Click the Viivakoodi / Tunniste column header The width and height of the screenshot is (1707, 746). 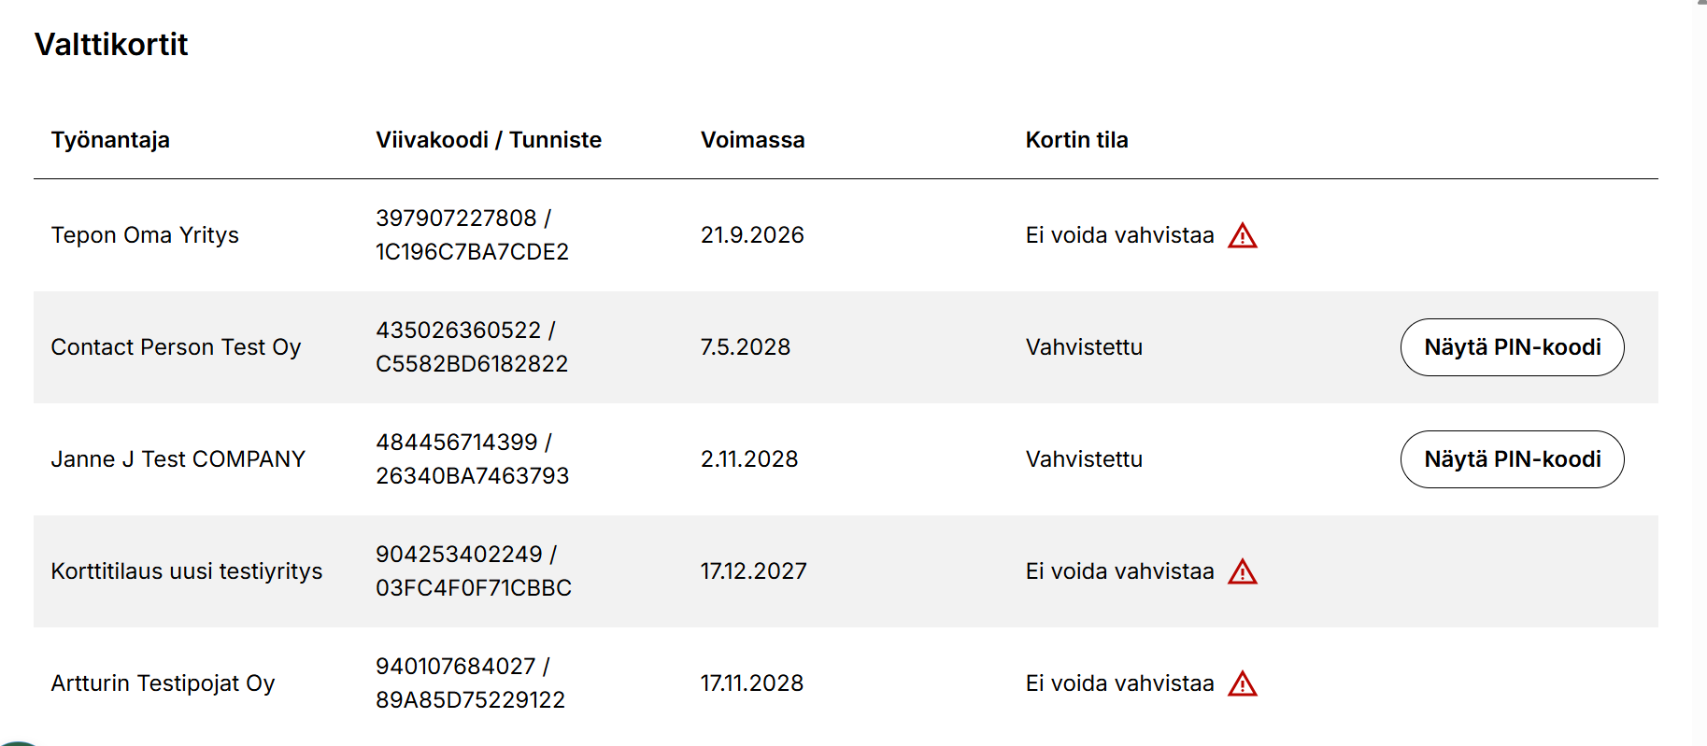[x=488, y=140]
